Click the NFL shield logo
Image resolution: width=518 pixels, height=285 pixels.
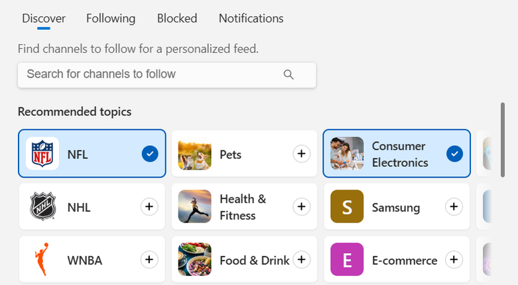pos(42,154)
